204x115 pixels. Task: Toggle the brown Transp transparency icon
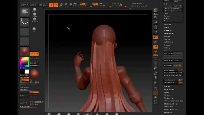click(x=156, y=93)
